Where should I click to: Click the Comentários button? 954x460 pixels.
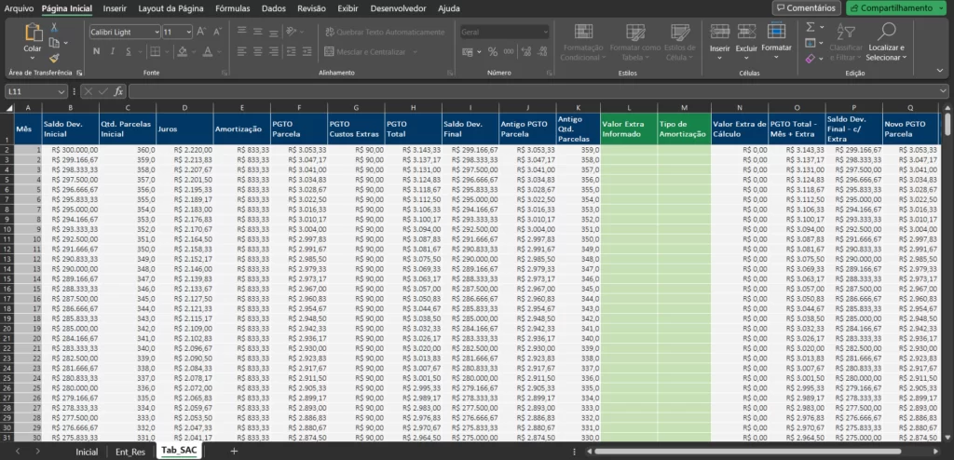[807, 7]
